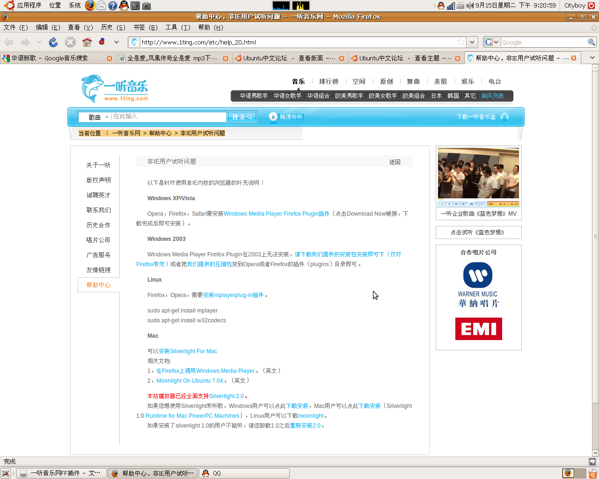Click the video progress slider in thumbnail
599x479 pixels.
point(480,204)
